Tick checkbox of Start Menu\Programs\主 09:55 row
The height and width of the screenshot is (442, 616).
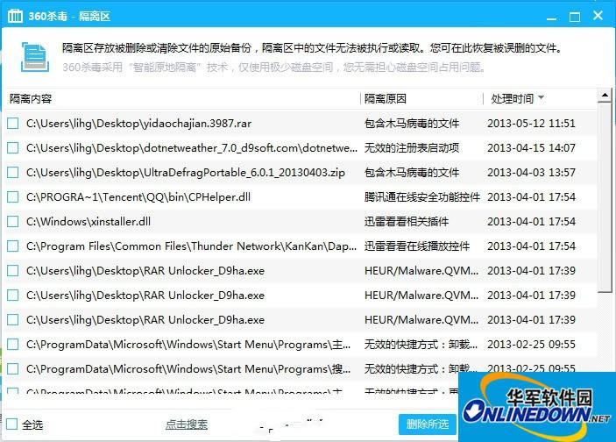[x=12, y=345]
